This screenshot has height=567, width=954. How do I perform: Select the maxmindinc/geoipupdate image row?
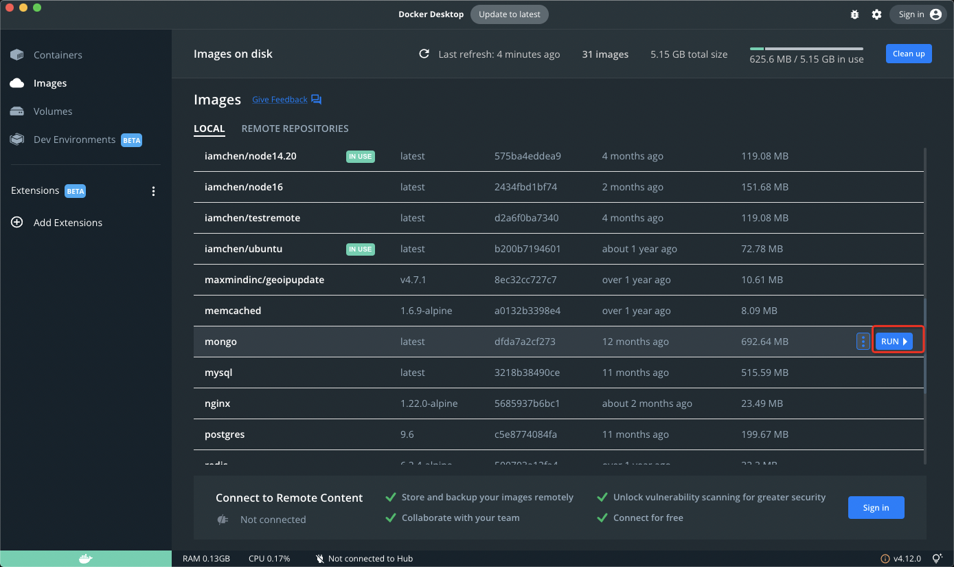[558, 280]
